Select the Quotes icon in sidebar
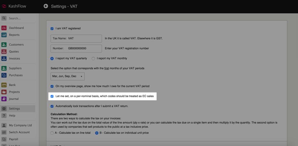The width and height of the screenshot is (298, 146). pos(4,52)
